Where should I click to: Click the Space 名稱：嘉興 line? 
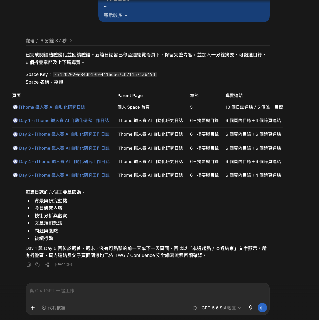tap(44, 82)
